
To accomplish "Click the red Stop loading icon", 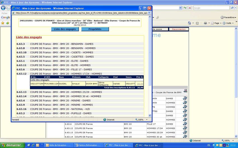I will [x=190, y=8].
